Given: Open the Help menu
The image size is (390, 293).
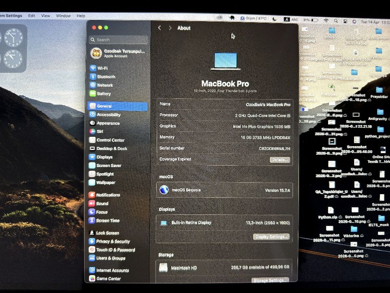Looking at the screenshot, I should coord(81,16).
